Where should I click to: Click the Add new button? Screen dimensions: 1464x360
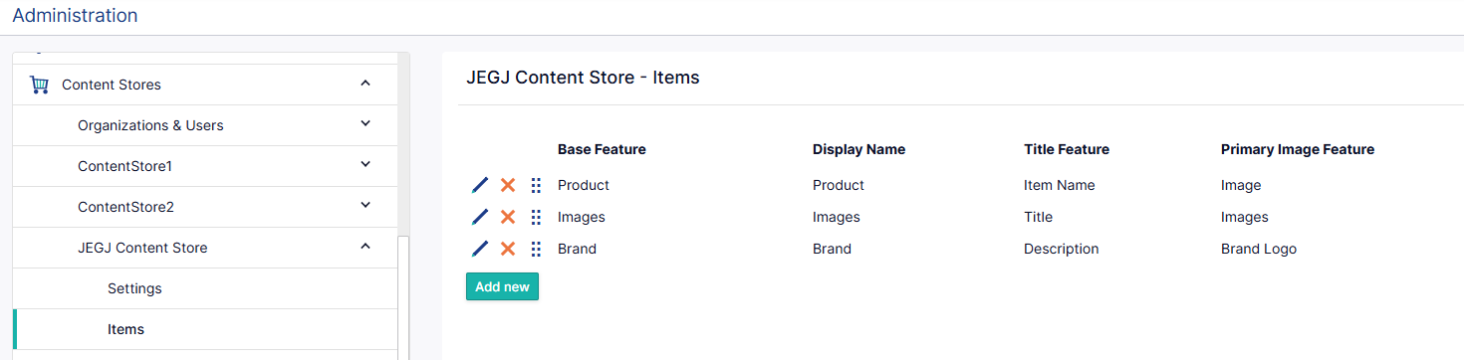click(502, 286)
